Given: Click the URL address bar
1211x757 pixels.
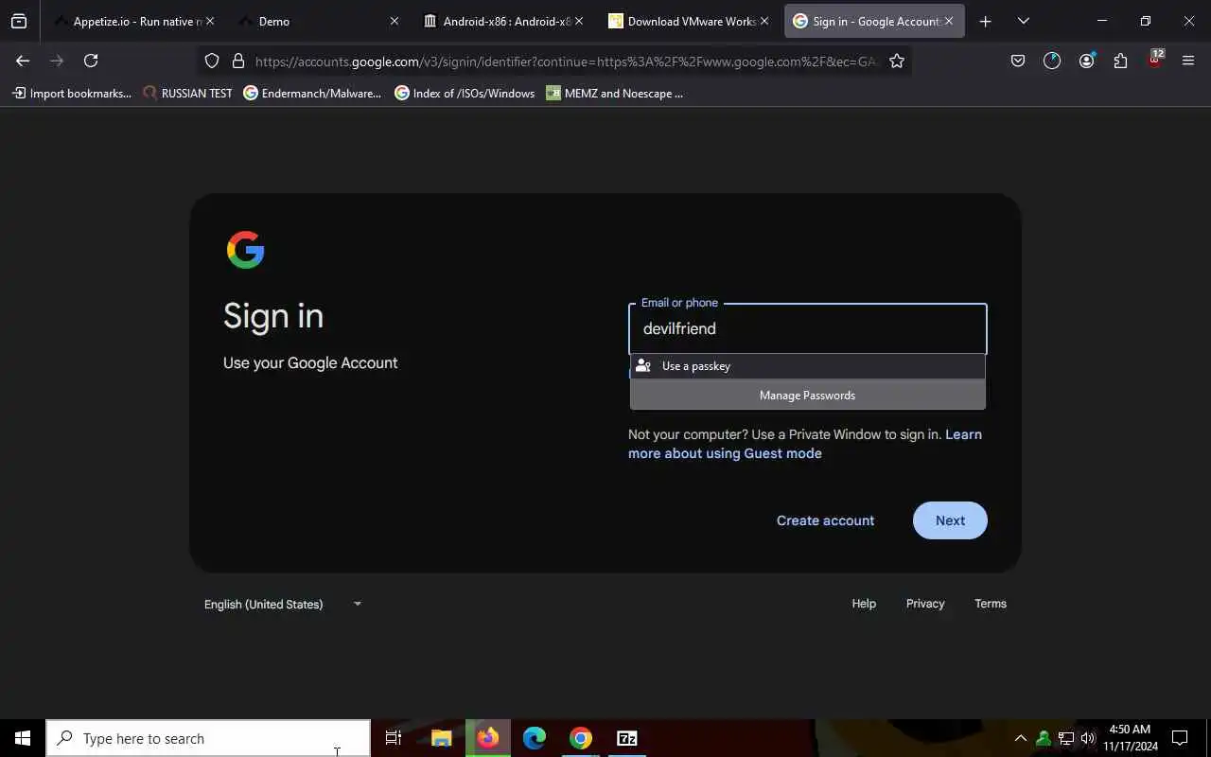Looking at the screenshot, I should tap(565, 61).
